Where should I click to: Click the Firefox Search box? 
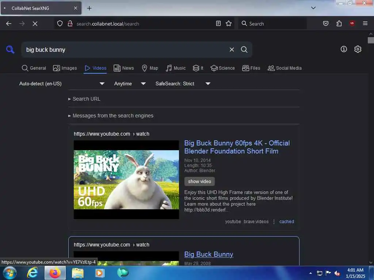pyautogui.click(x=272, y=24)
